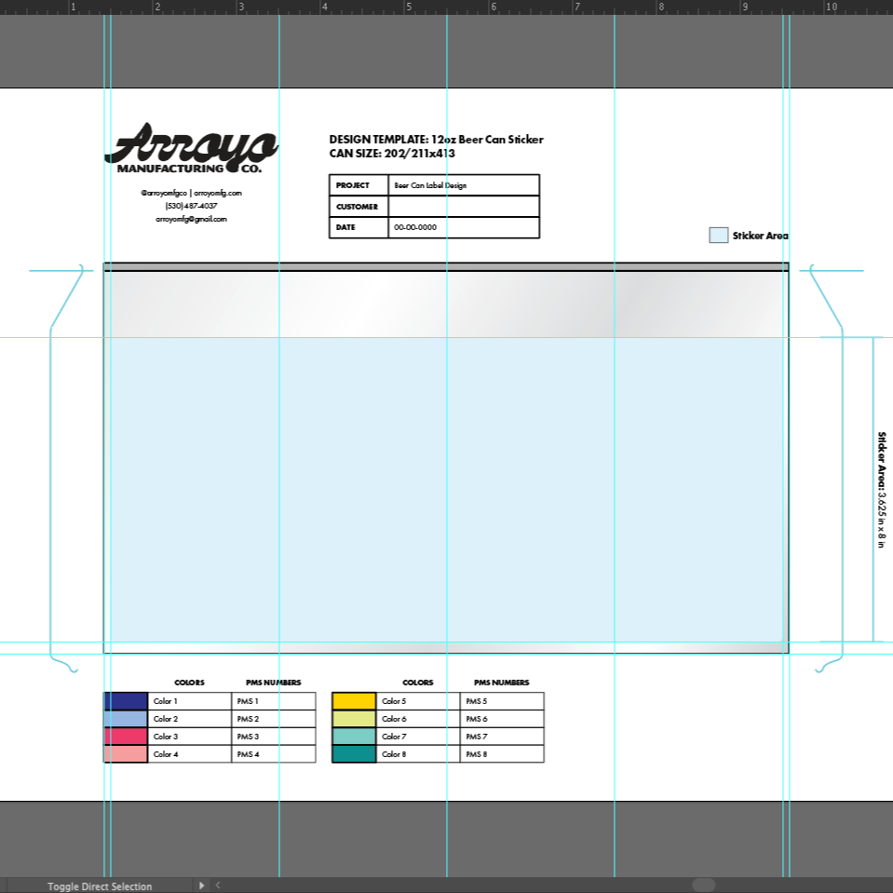Select the light blue Color 2 swatch
The height and width of the screenshot is (893, 893).
coord(126,719)
